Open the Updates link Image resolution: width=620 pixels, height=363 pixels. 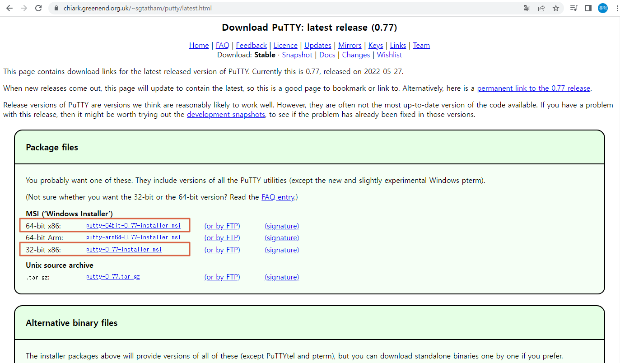tap(318, 45)
